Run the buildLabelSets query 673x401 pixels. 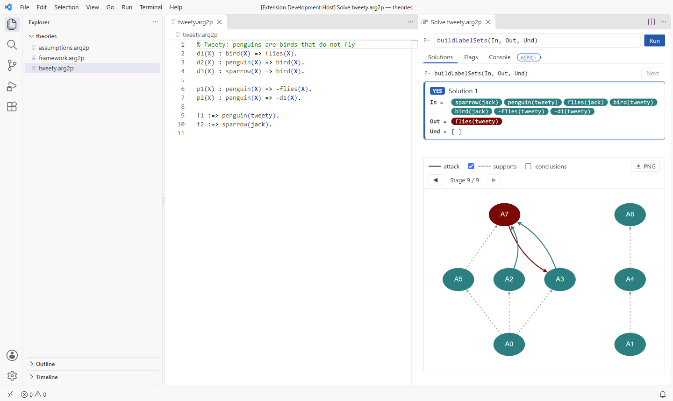(655, 41)
